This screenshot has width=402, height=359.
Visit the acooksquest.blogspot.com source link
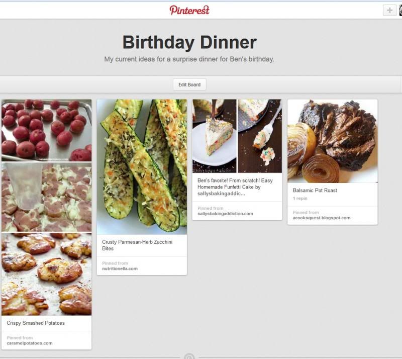point(322,218)
